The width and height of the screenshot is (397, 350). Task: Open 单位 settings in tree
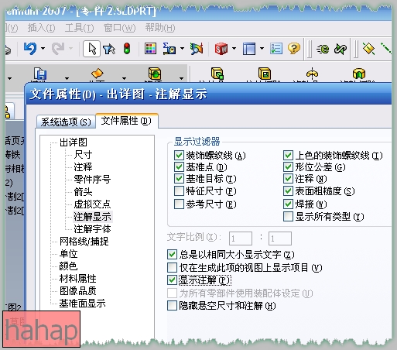pos(68,254)
